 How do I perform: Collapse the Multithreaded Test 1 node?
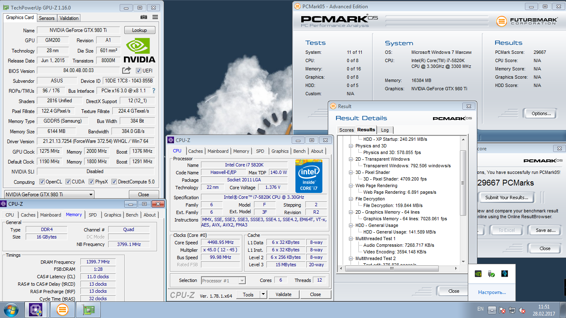tap(351, 238)
